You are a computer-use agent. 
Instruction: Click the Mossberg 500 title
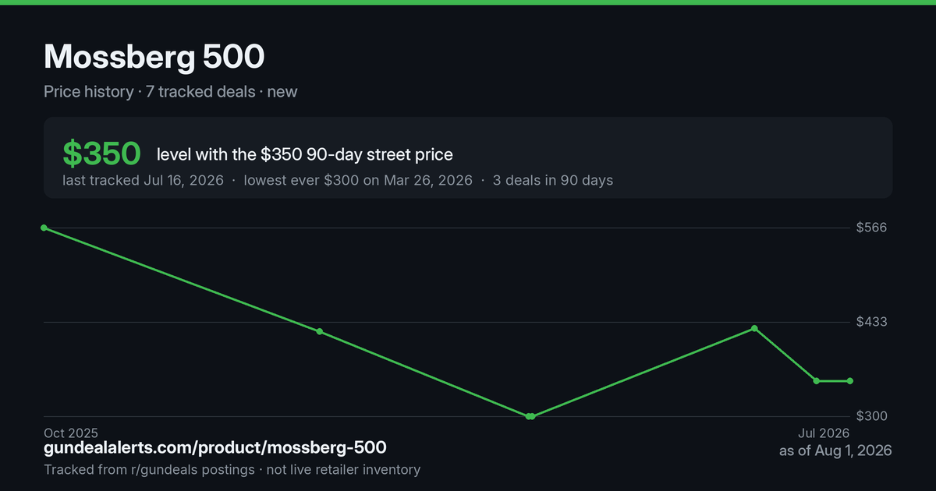tap(154, 57)
